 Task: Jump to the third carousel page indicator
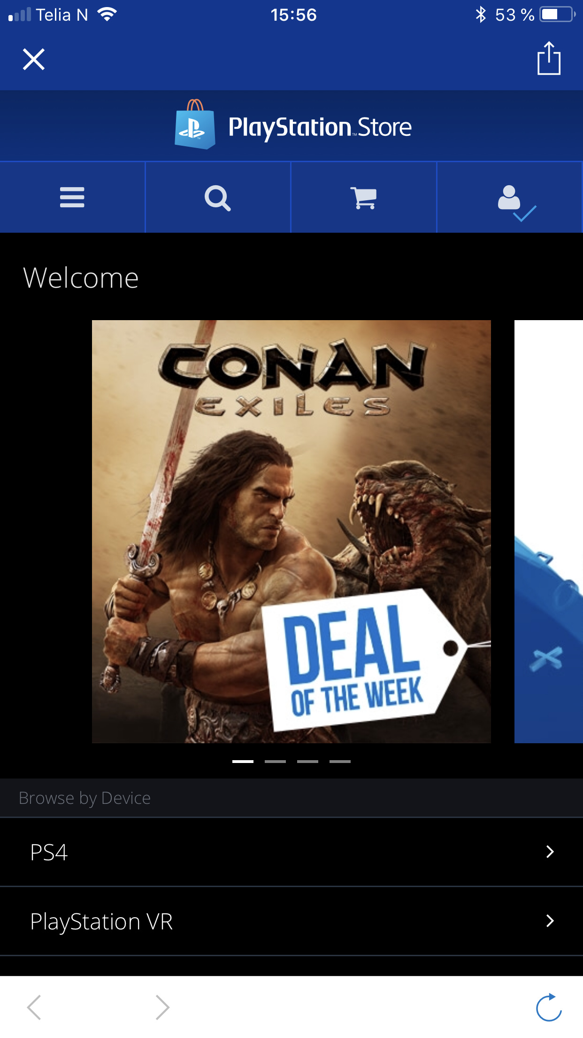click(307, 762)
